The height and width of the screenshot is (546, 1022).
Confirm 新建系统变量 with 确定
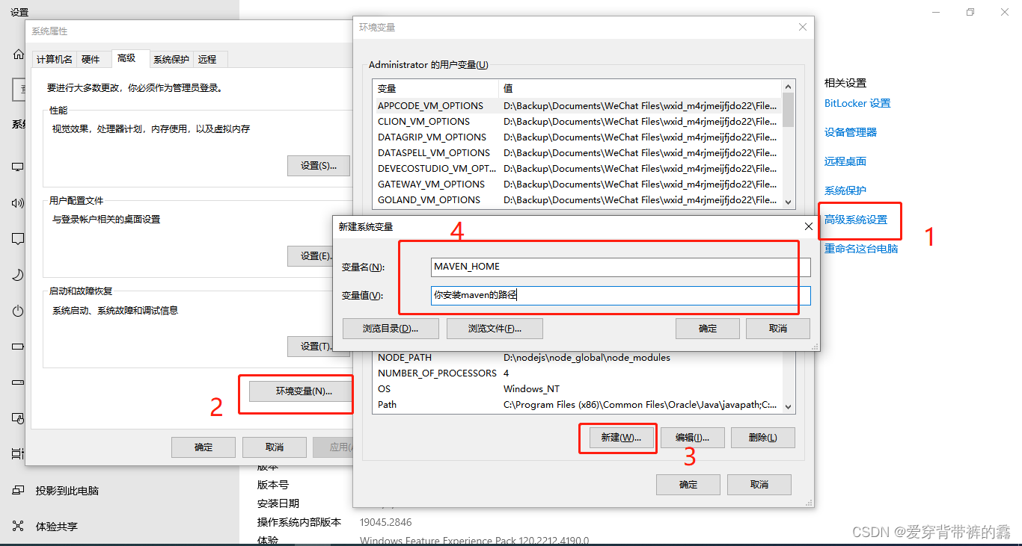coord(708,329)
